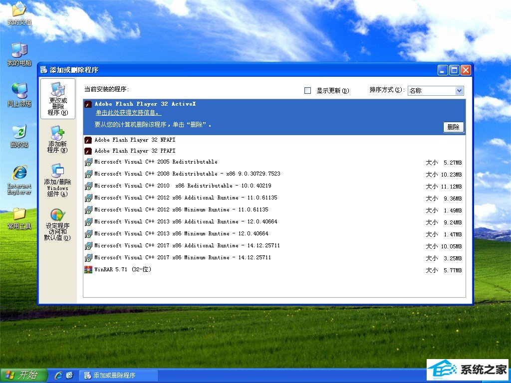Screen dimensions: 511x383
Task: Open 添加/删除 Windows 组件 in the sidebar
Action: [x=58, y=180]
